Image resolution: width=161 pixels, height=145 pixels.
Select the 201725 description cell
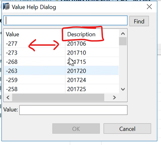click(x=92, y=89)
